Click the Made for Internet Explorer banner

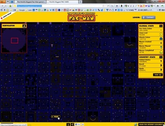point(151,124)
